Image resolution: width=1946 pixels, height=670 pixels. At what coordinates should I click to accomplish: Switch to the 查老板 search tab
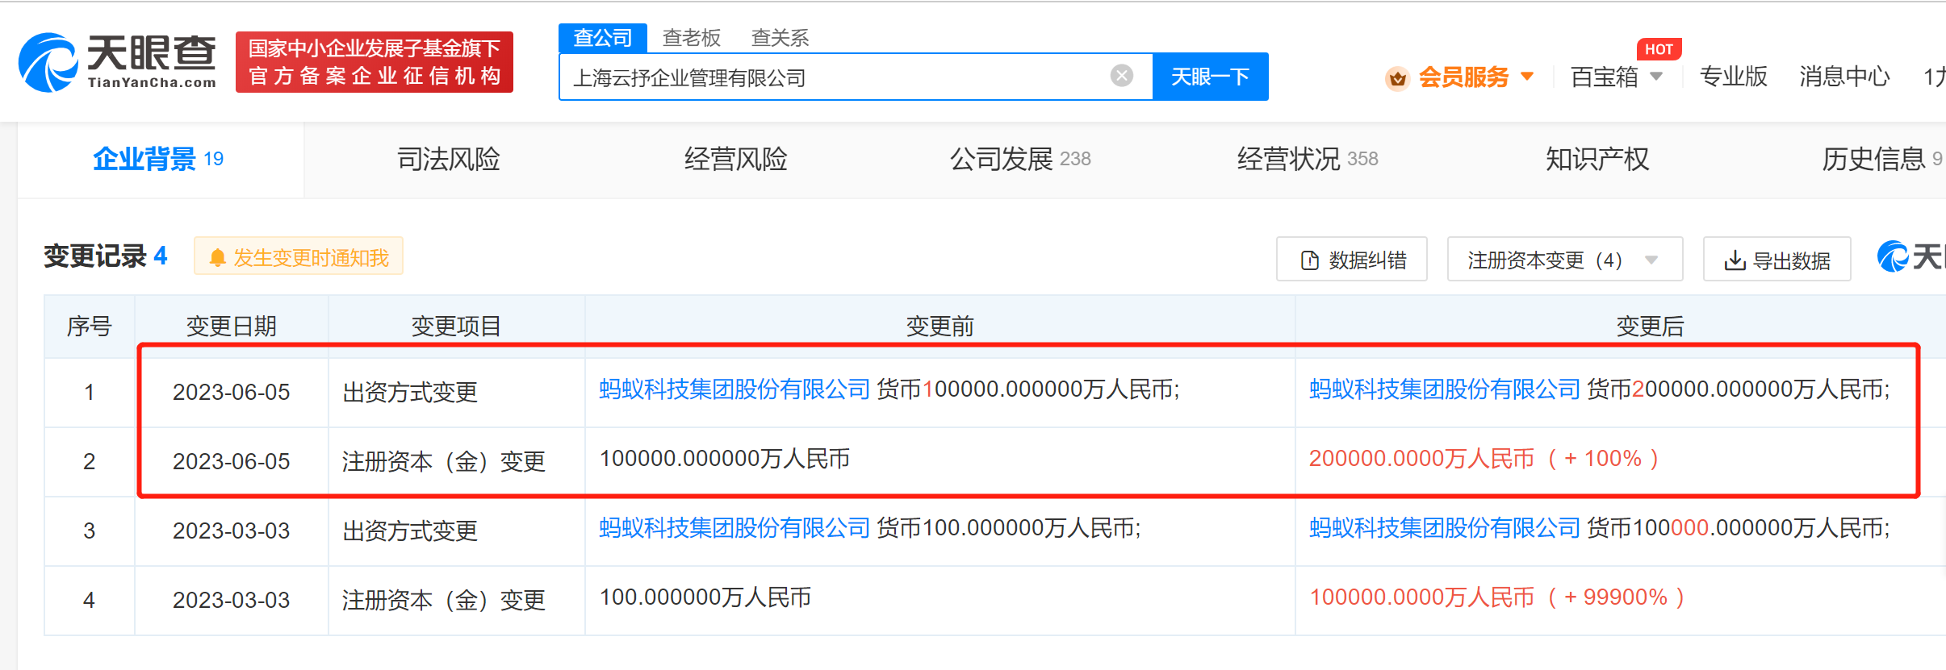[x=691, y=38]
